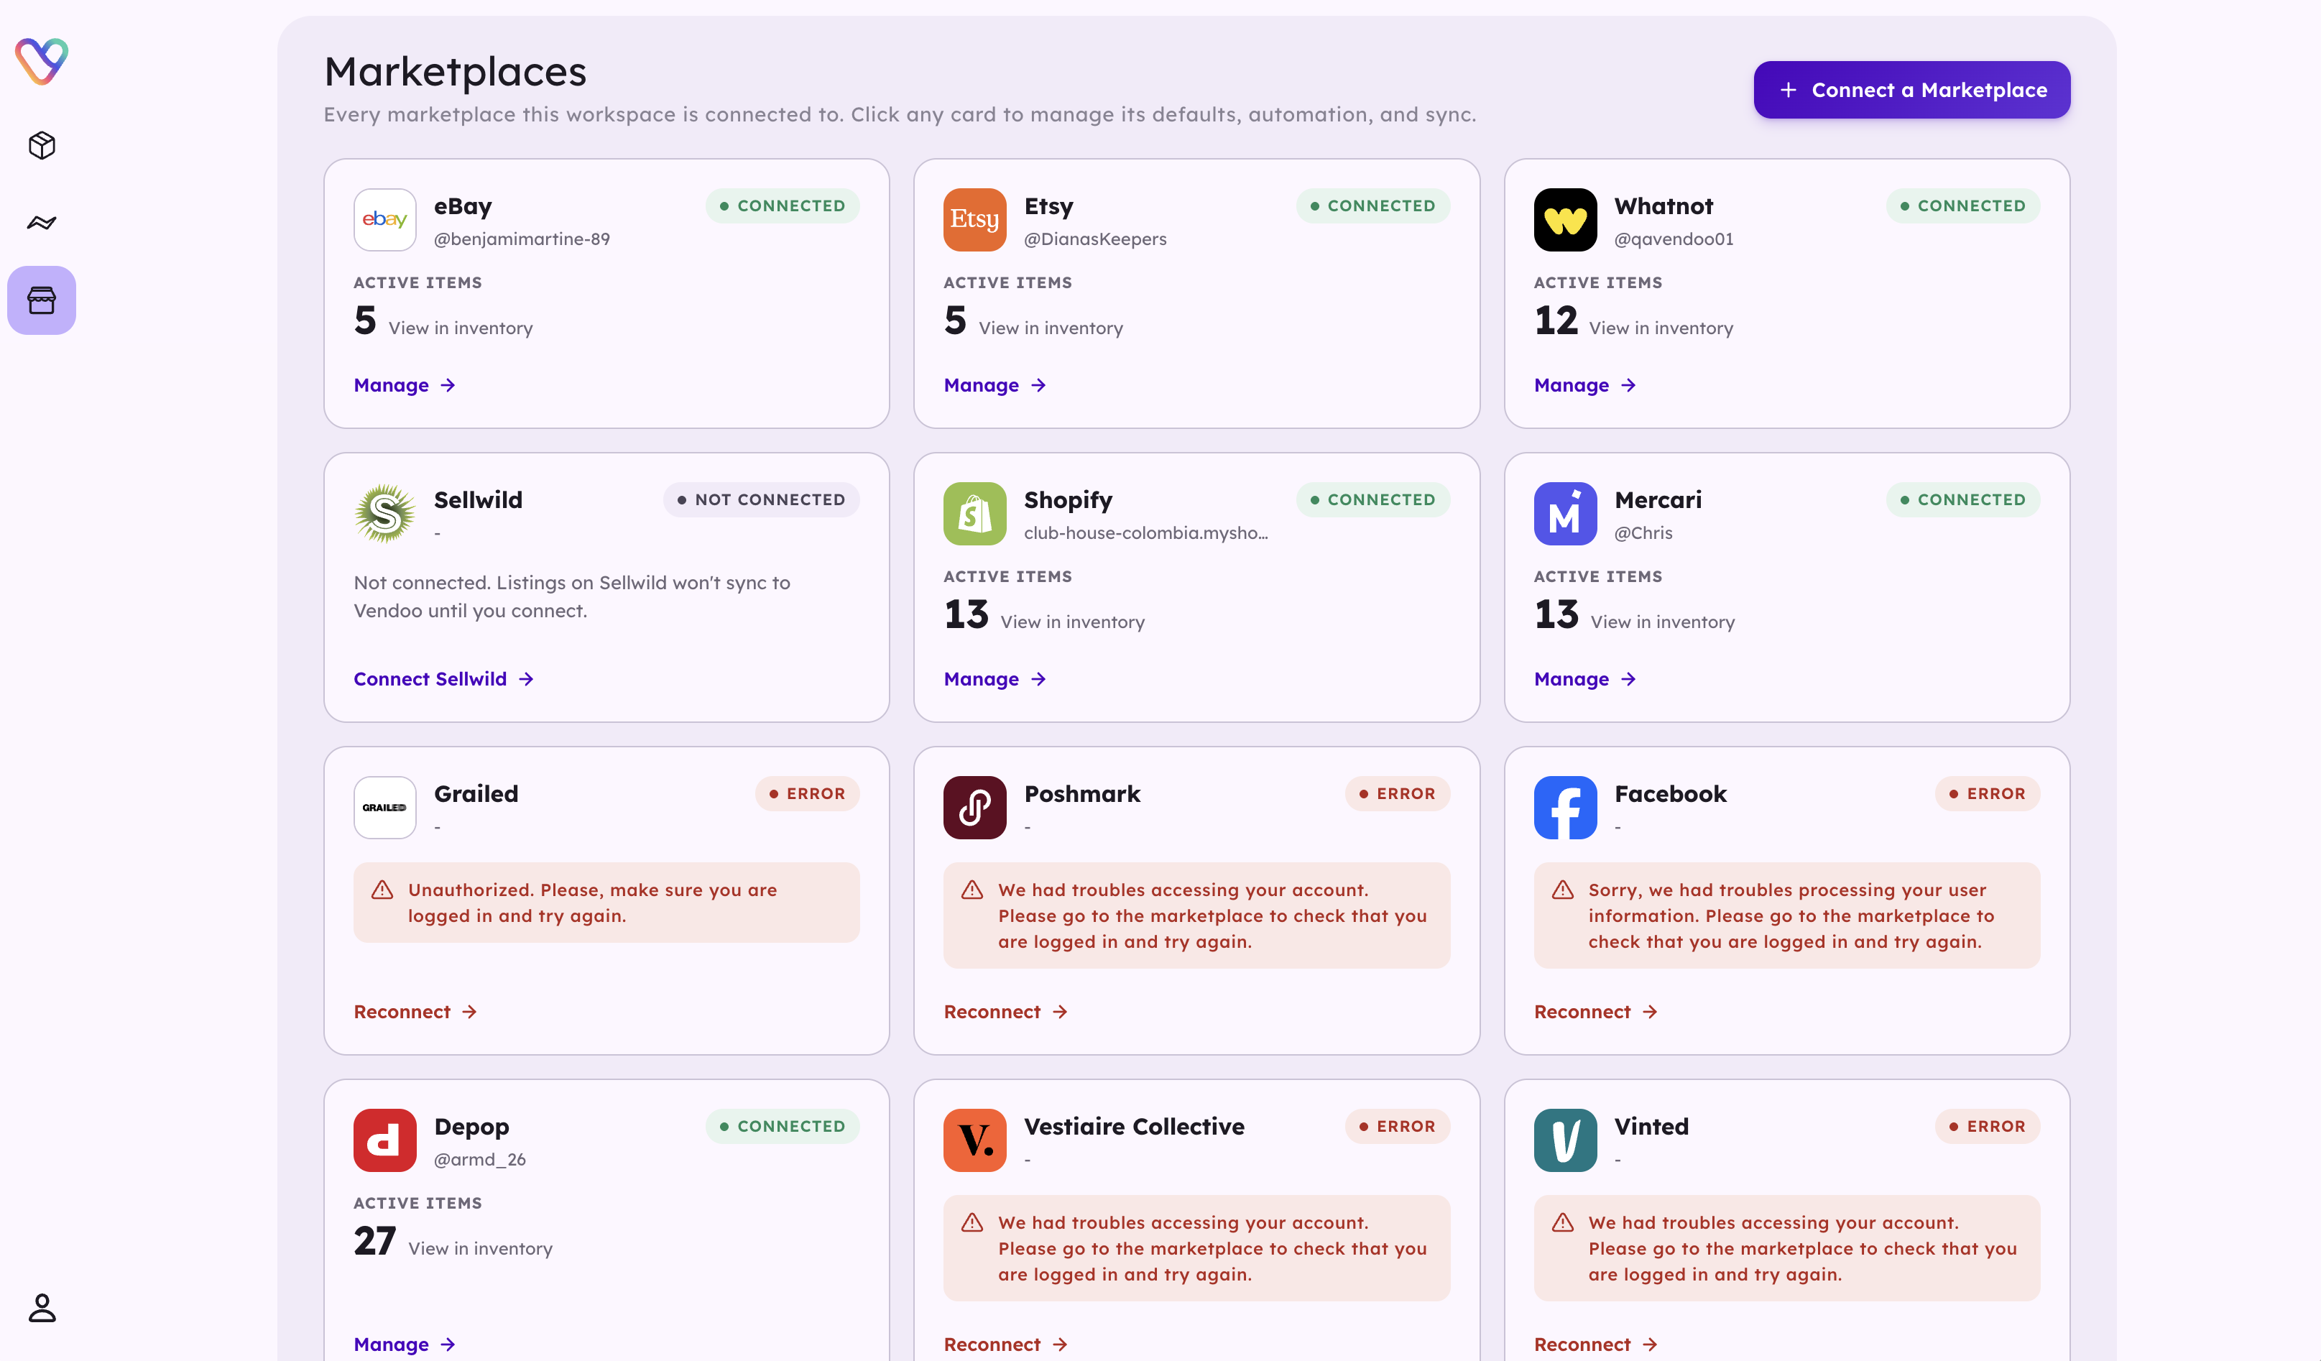Click the Shopify logo icon
The height and width of the screenshot is (1361, 2321).
pyautogui.click(x=974, y=513)
